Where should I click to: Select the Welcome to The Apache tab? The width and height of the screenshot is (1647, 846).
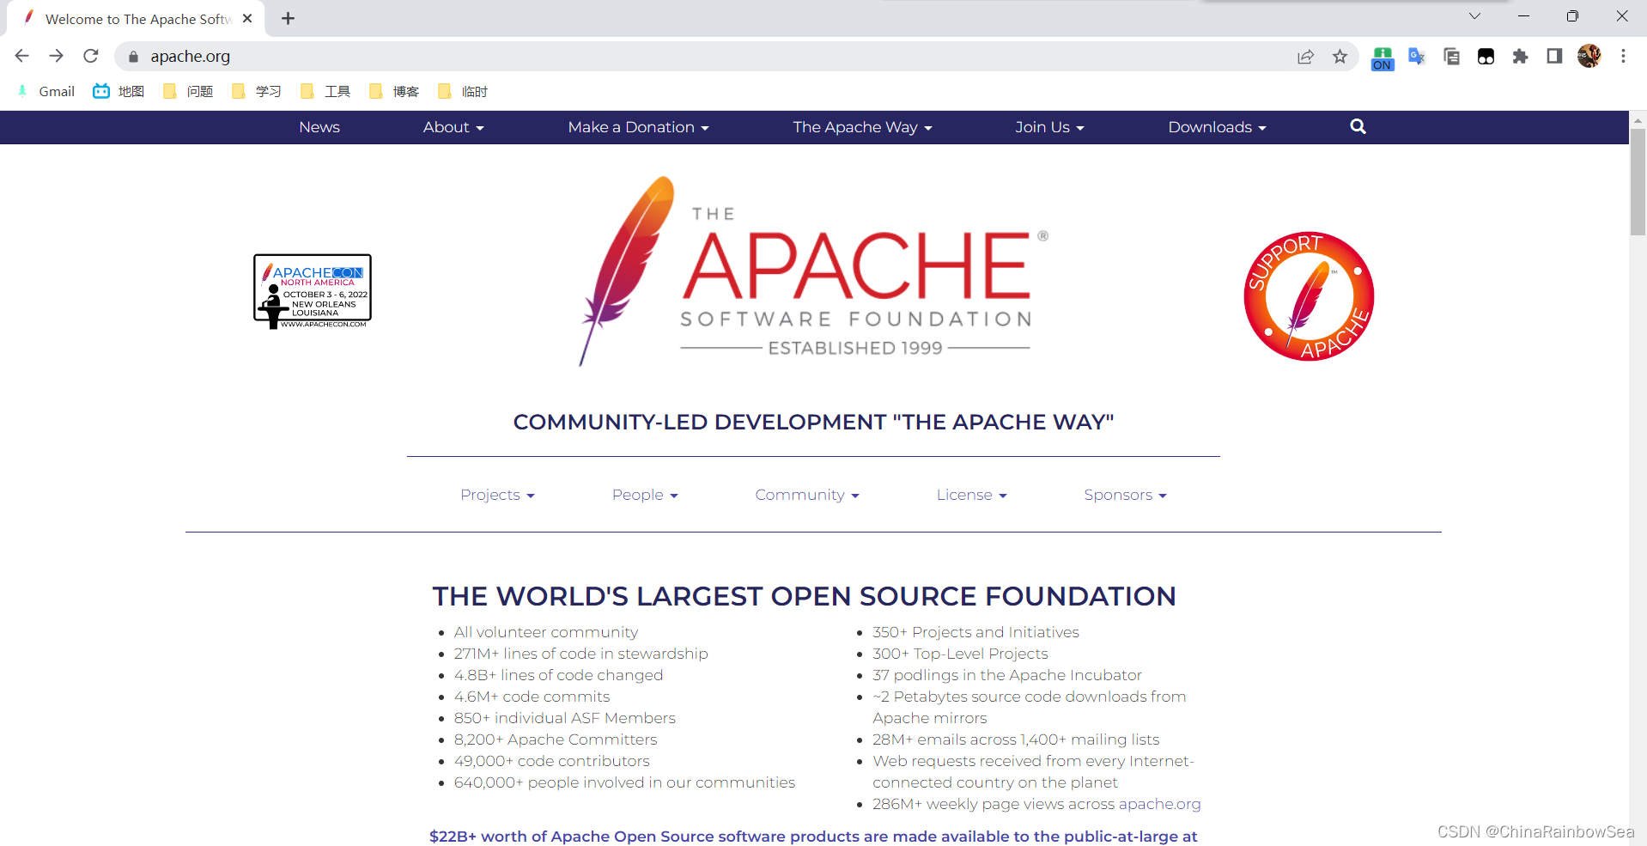[137, 19]
